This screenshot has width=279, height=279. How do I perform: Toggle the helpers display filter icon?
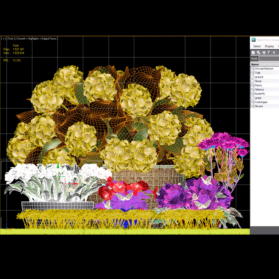[x=274, y=52]
